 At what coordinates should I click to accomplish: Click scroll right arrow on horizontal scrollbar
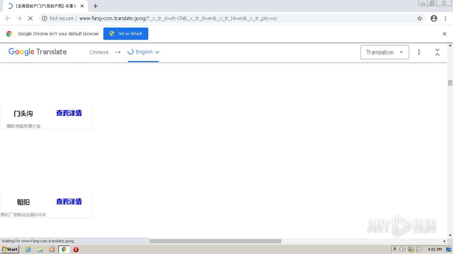[x=445, y=241]
